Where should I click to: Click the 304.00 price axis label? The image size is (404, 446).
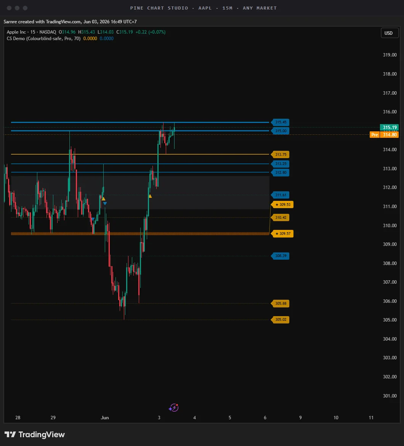click(x=390, y=339)
